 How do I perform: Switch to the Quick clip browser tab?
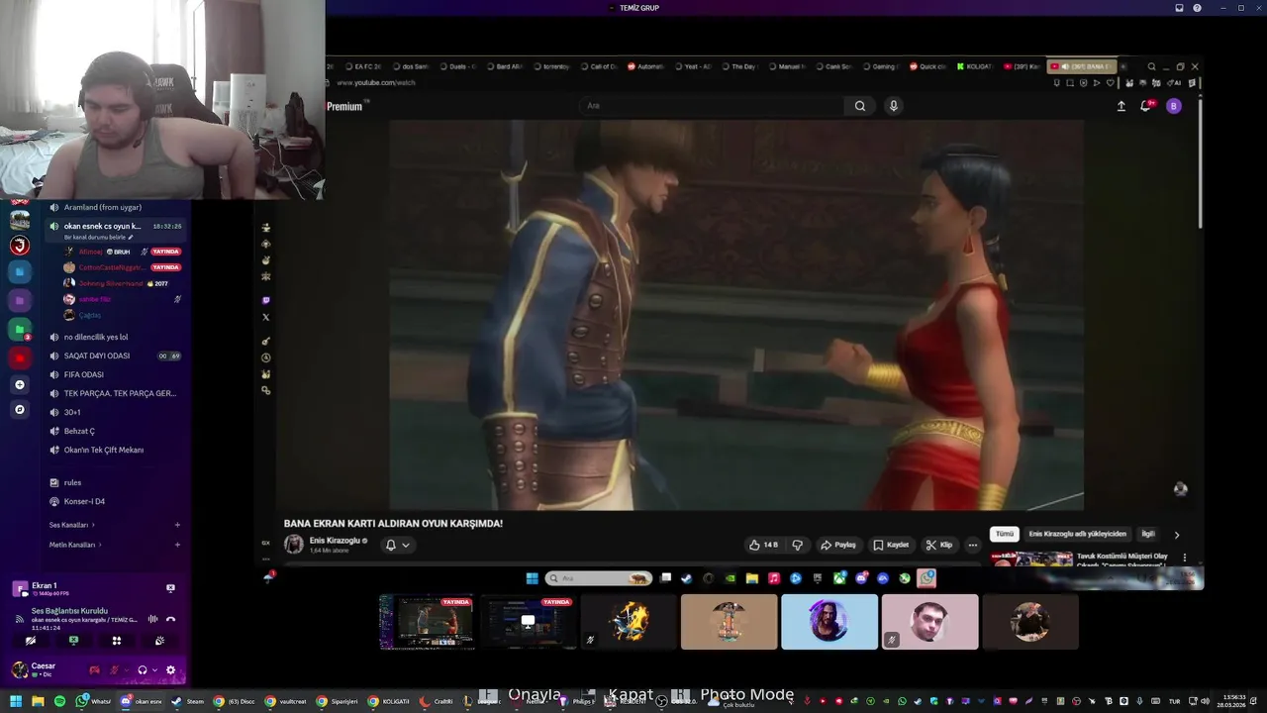pyautogui.click(x=927, y=66)
